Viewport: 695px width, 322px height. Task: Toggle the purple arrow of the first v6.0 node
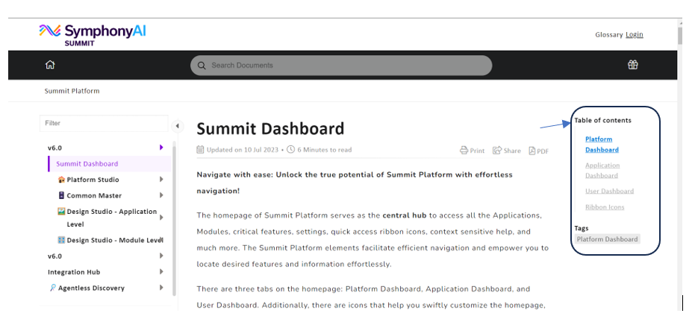pyautogui.click(x=161, y=148)
